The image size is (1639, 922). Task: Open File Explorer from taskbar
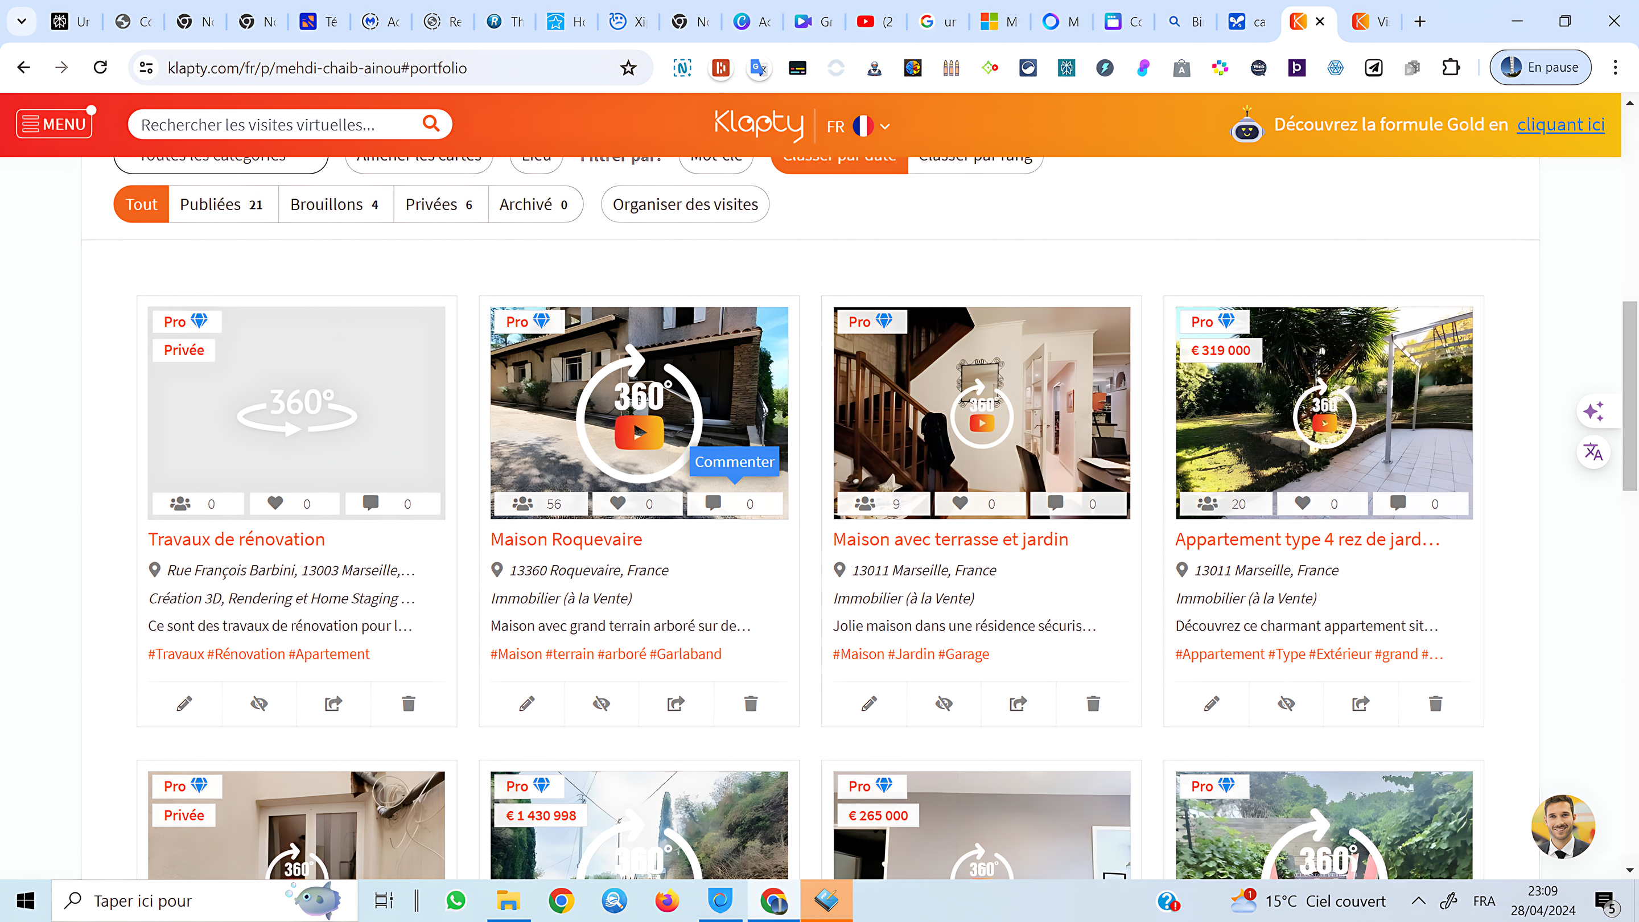click(508, 900)
